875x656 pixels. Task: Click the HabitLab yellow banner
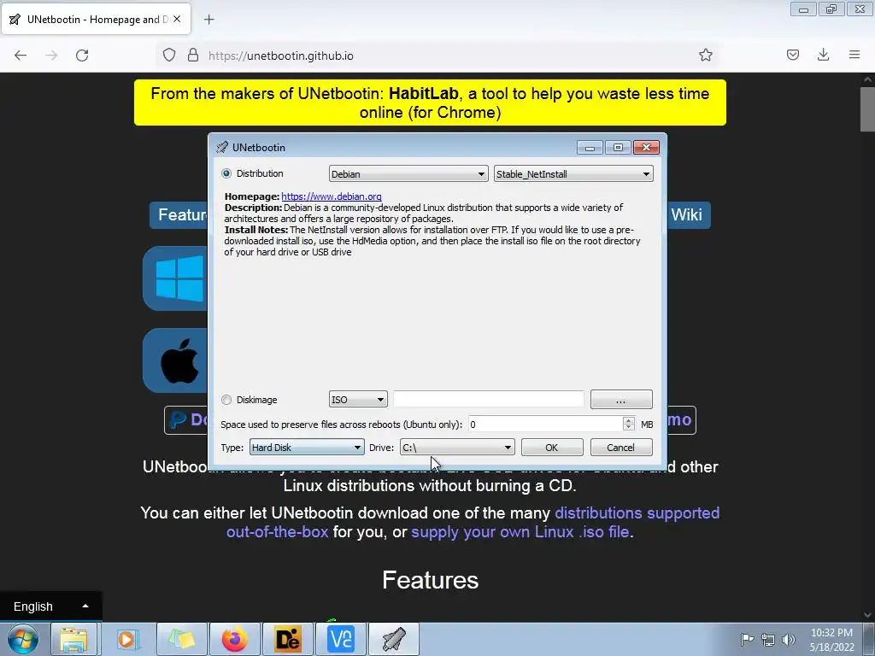(x=430, y=102)
